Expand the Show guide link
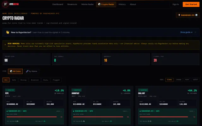The image size is (202, 126). point(186,32)
